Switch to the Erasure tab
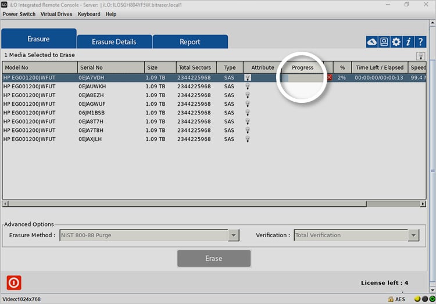436x304 pixels. tap(38, 39)
